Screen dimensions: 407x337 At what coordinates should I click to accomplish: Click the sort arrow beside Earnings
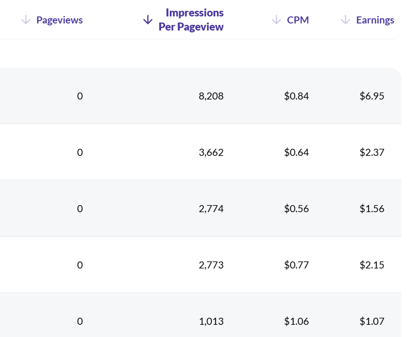pos(346,20)
